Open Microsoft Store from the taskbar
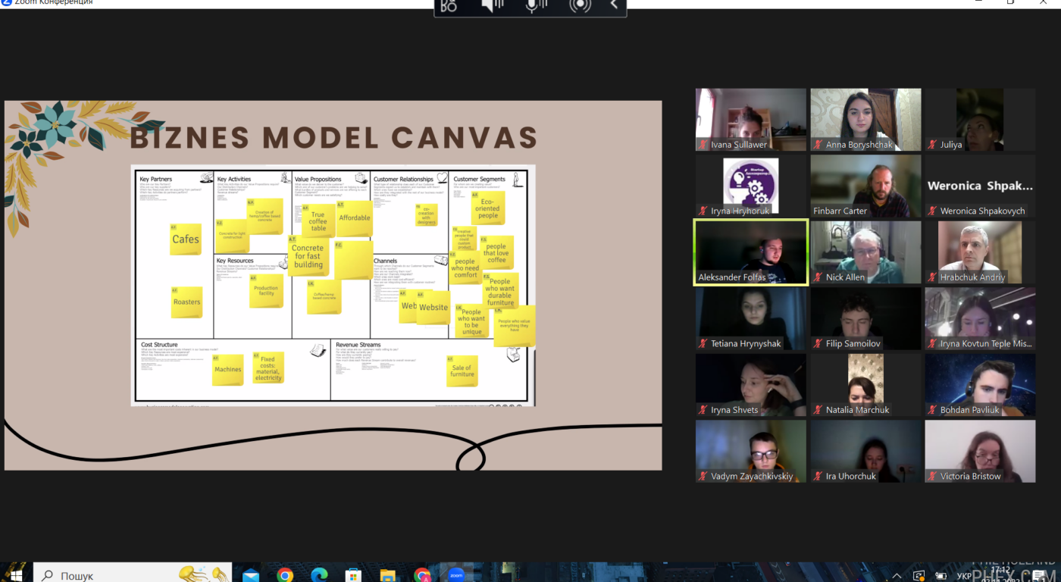This screenshot has width=1061, height=582. coord(353,574)
